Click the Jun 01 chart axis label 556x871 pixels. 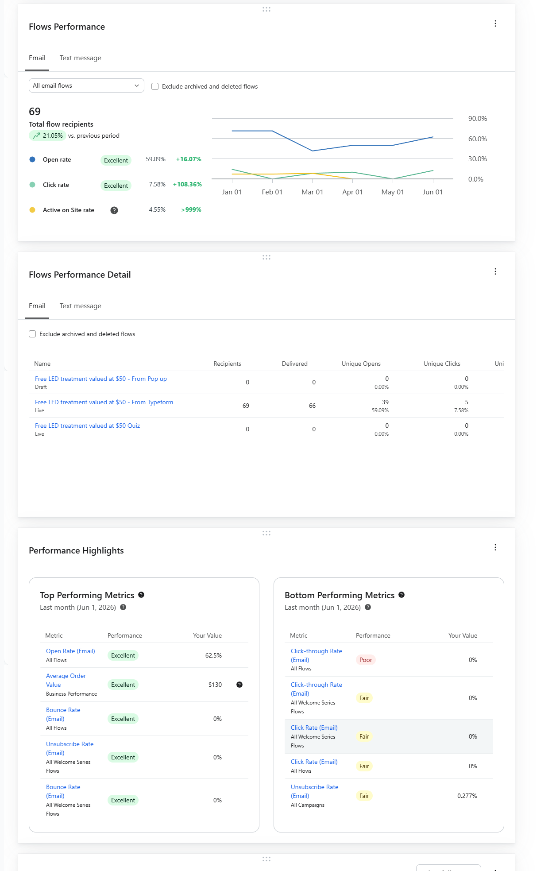coord(432,192)
